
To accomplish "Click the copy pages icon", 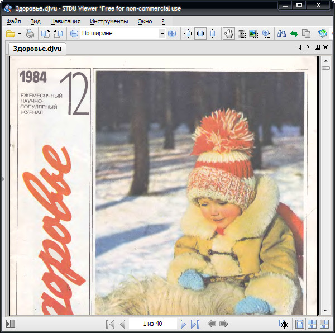I will (307, 34).
